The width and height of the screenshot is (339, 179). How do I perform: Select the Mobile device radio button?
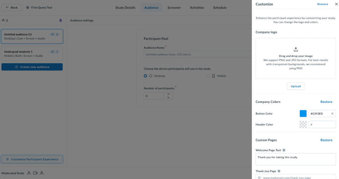(x=208, y=76)
